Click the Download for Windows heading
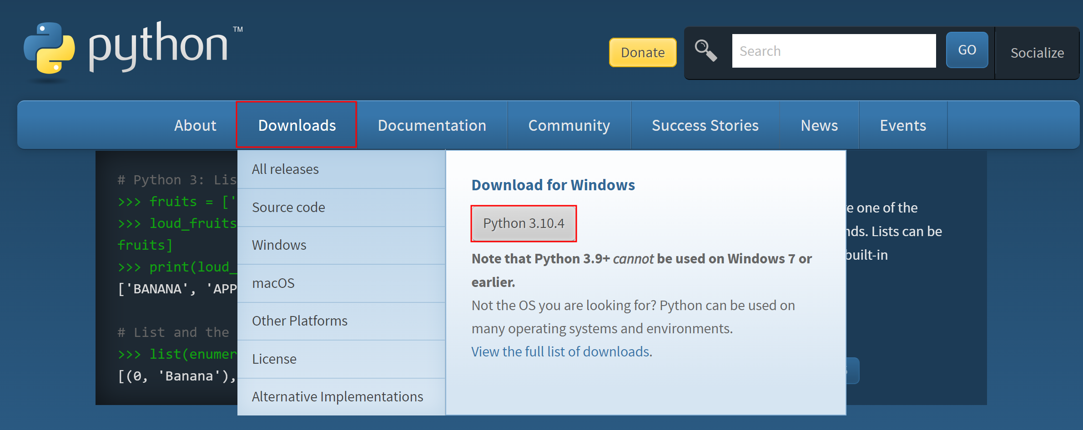1083x430 pixels. (x=553, y=185)
